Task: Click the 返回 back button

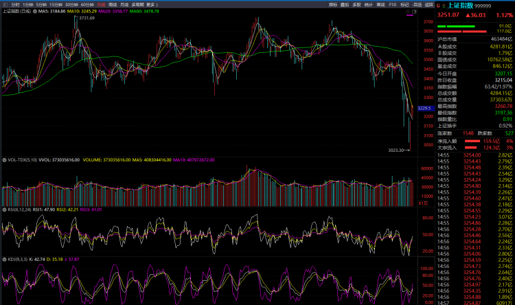Action: coord(428,4)
